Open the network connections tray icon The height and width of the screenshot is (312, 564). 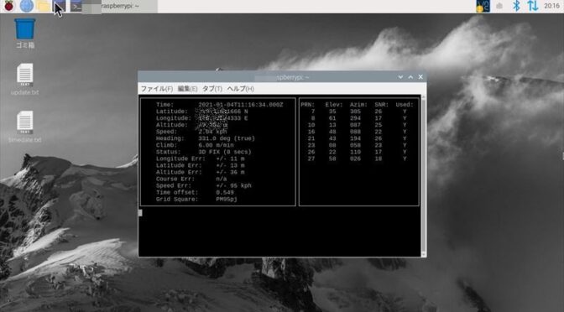tap(533, 6)
